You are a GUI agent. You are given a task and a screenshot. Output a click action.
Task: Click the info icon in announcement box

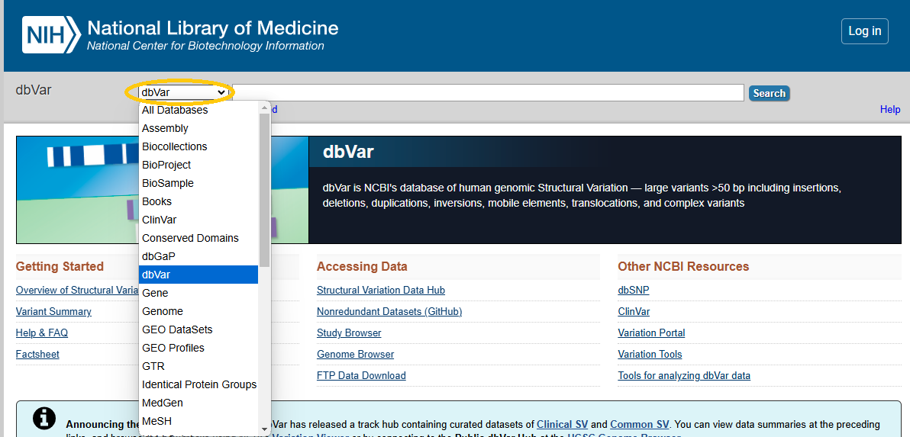[x=44, y=419]
